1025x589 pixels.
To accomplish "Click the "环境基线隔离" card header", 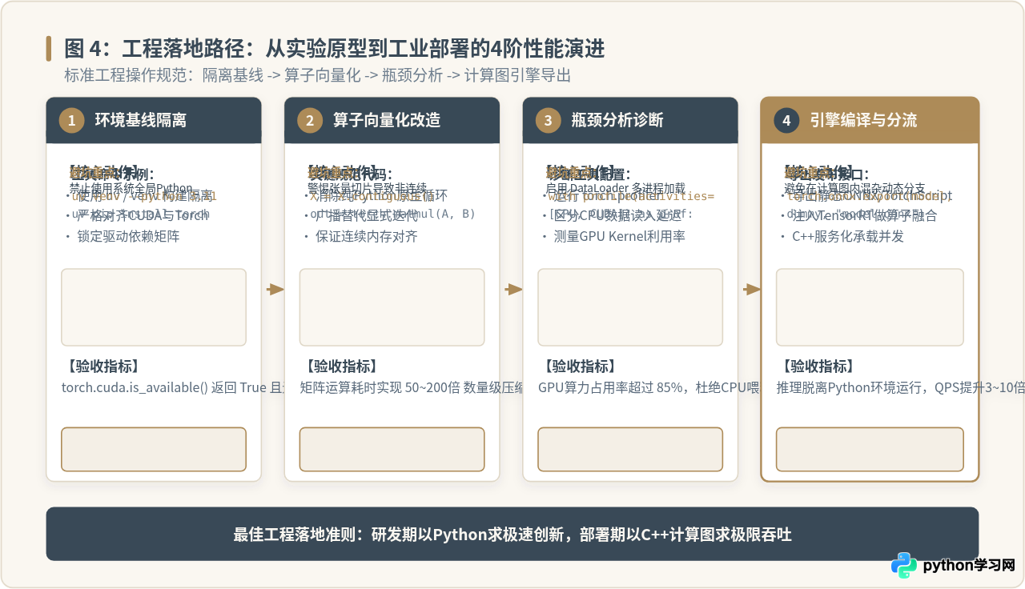I will pyautogui.click(x=154, y=120).
